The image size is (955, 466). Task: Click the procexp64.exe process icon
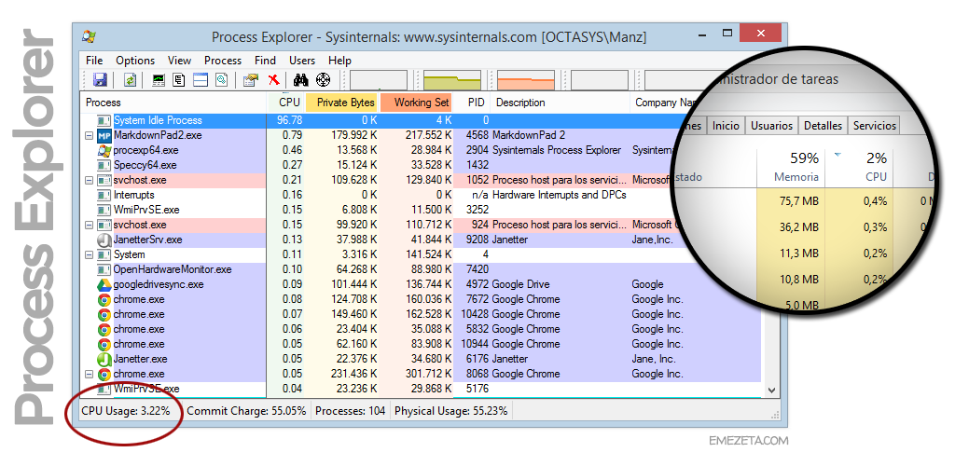(x=104, y=150)
